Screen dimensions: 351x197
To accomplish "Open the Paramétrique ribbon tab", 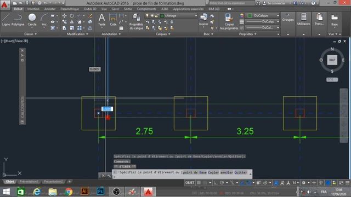I will pyautogui.click(x=70, y=9).
